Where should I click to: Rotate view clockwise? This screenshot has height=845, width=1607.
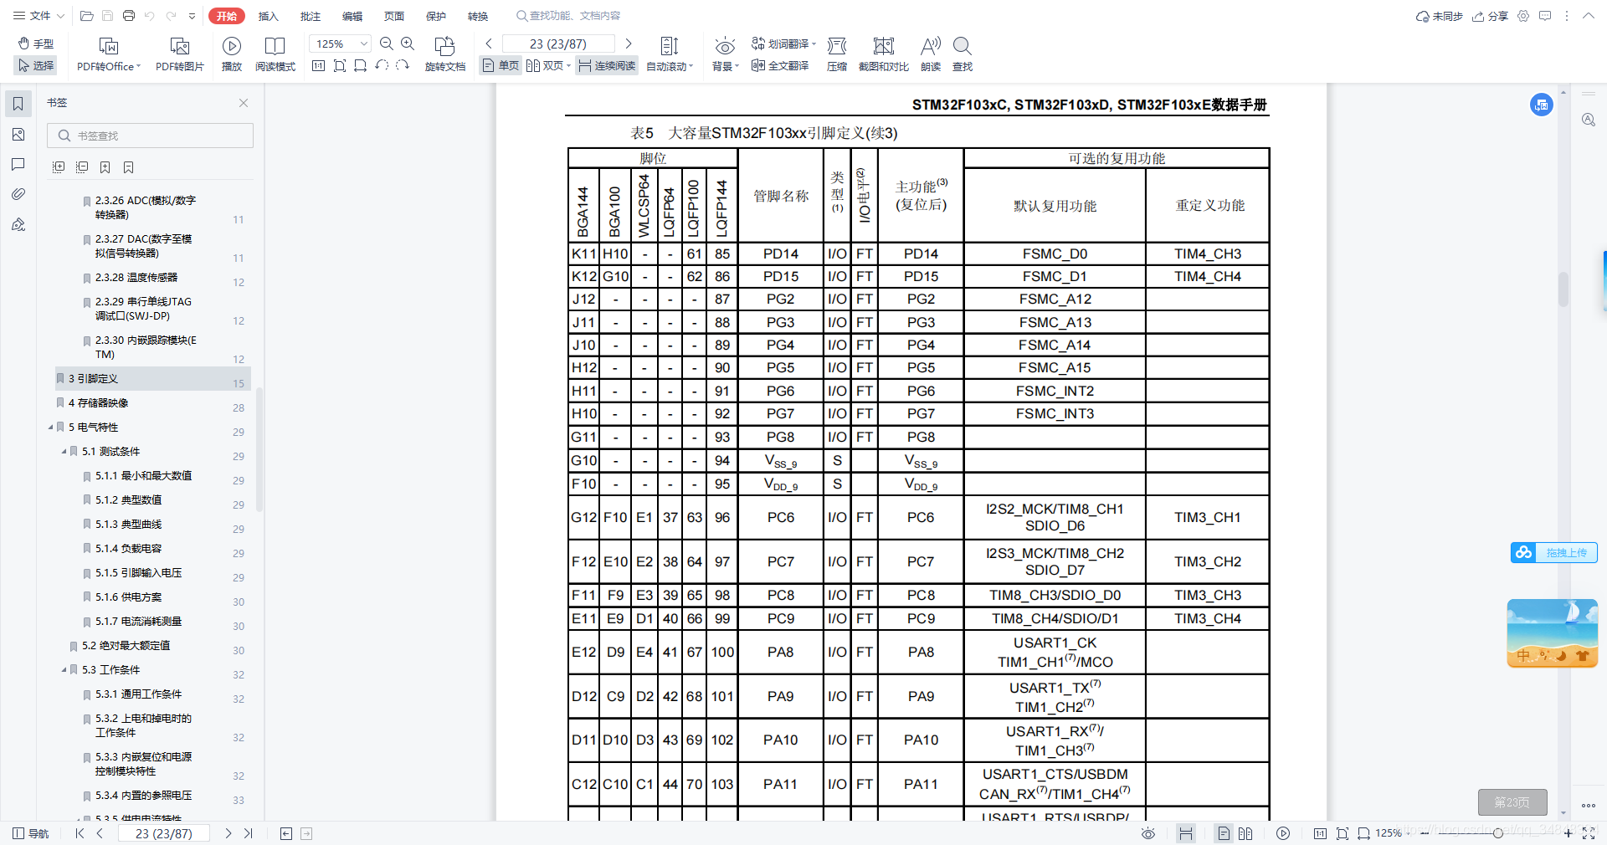[403, 65]
